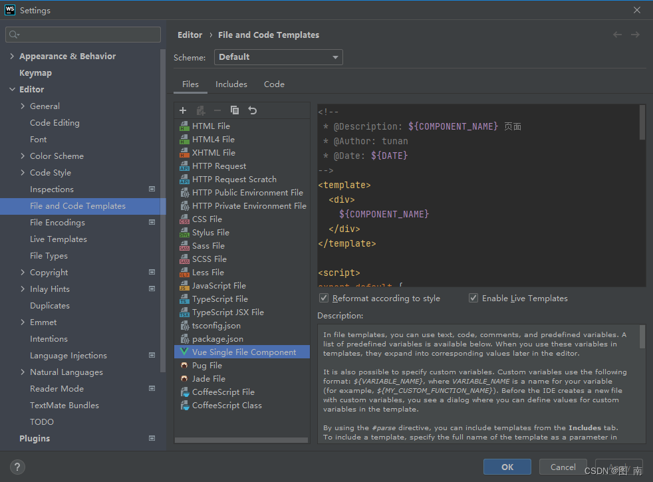Click the template list horizontal scrollbar

(241, 440)
